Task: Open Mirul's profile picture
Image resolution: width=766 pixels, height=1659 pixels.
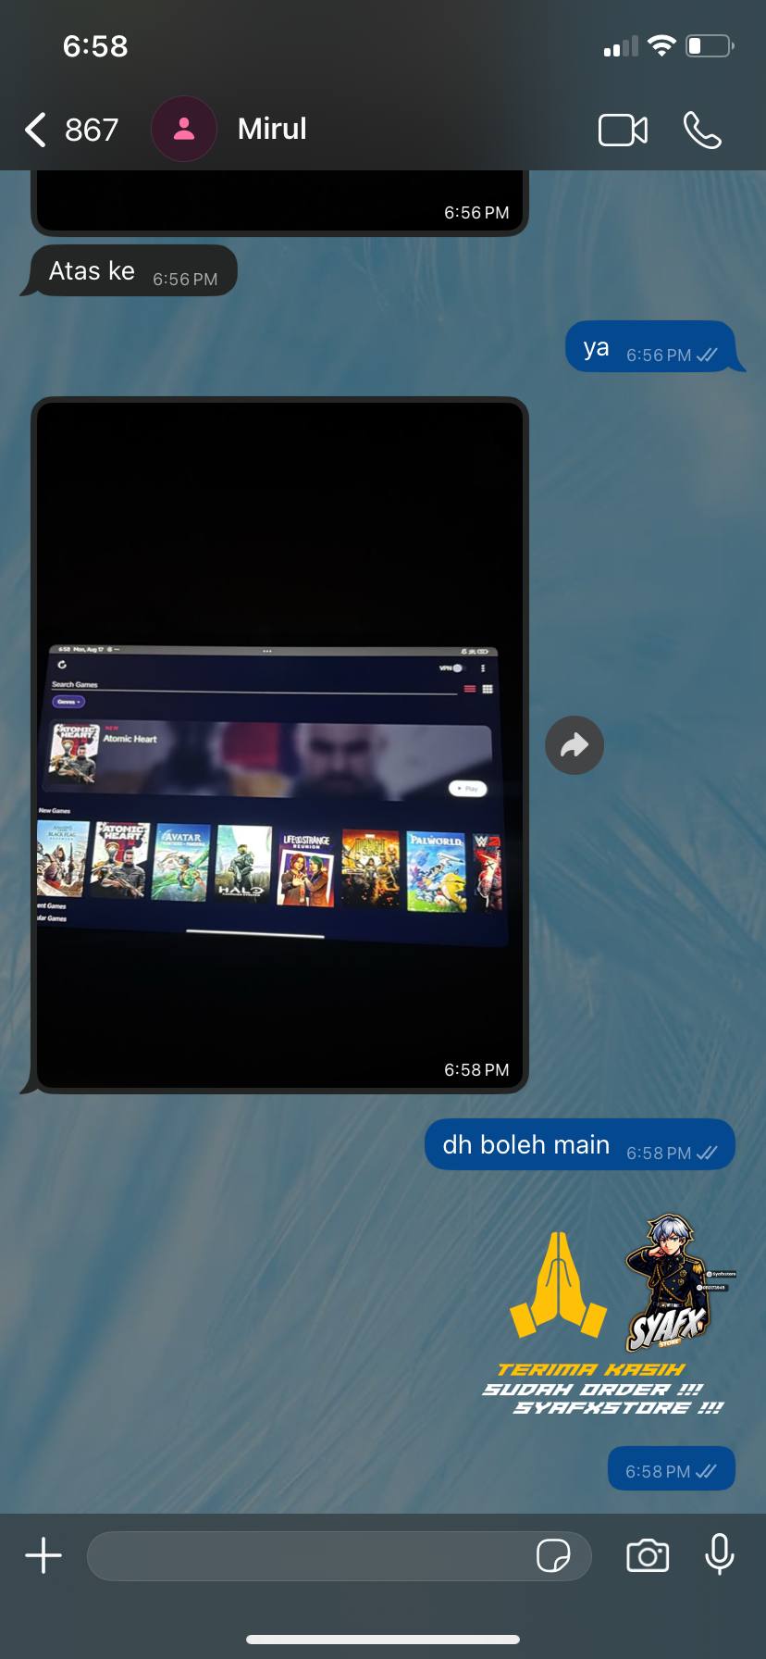Action: [x=184, y=129]
